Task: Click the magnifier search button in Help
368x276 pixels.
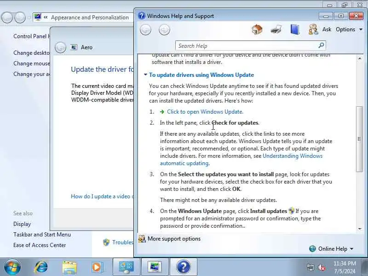Action: [x=321, y=45]
